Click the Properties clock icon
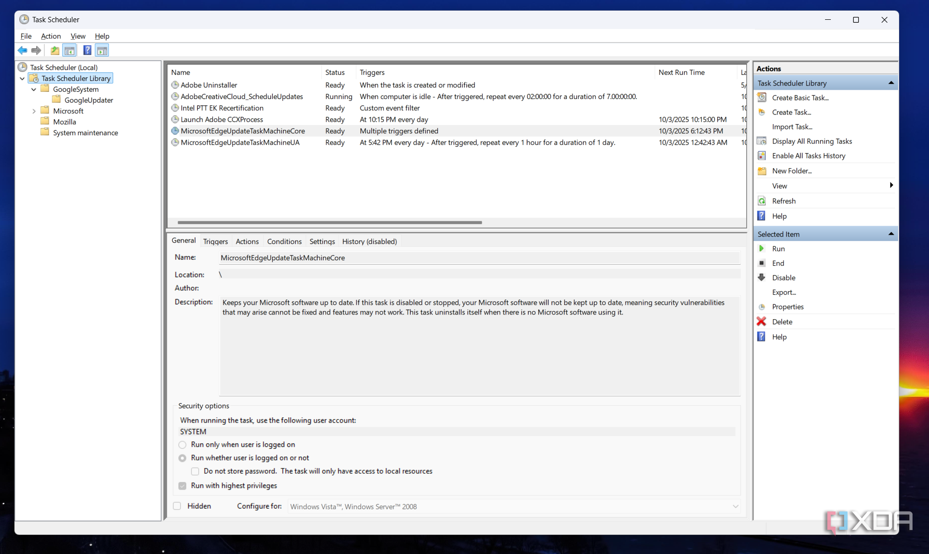929x554 pixels. pos(762,307)
